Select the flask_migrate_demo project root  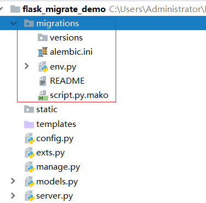64,9
